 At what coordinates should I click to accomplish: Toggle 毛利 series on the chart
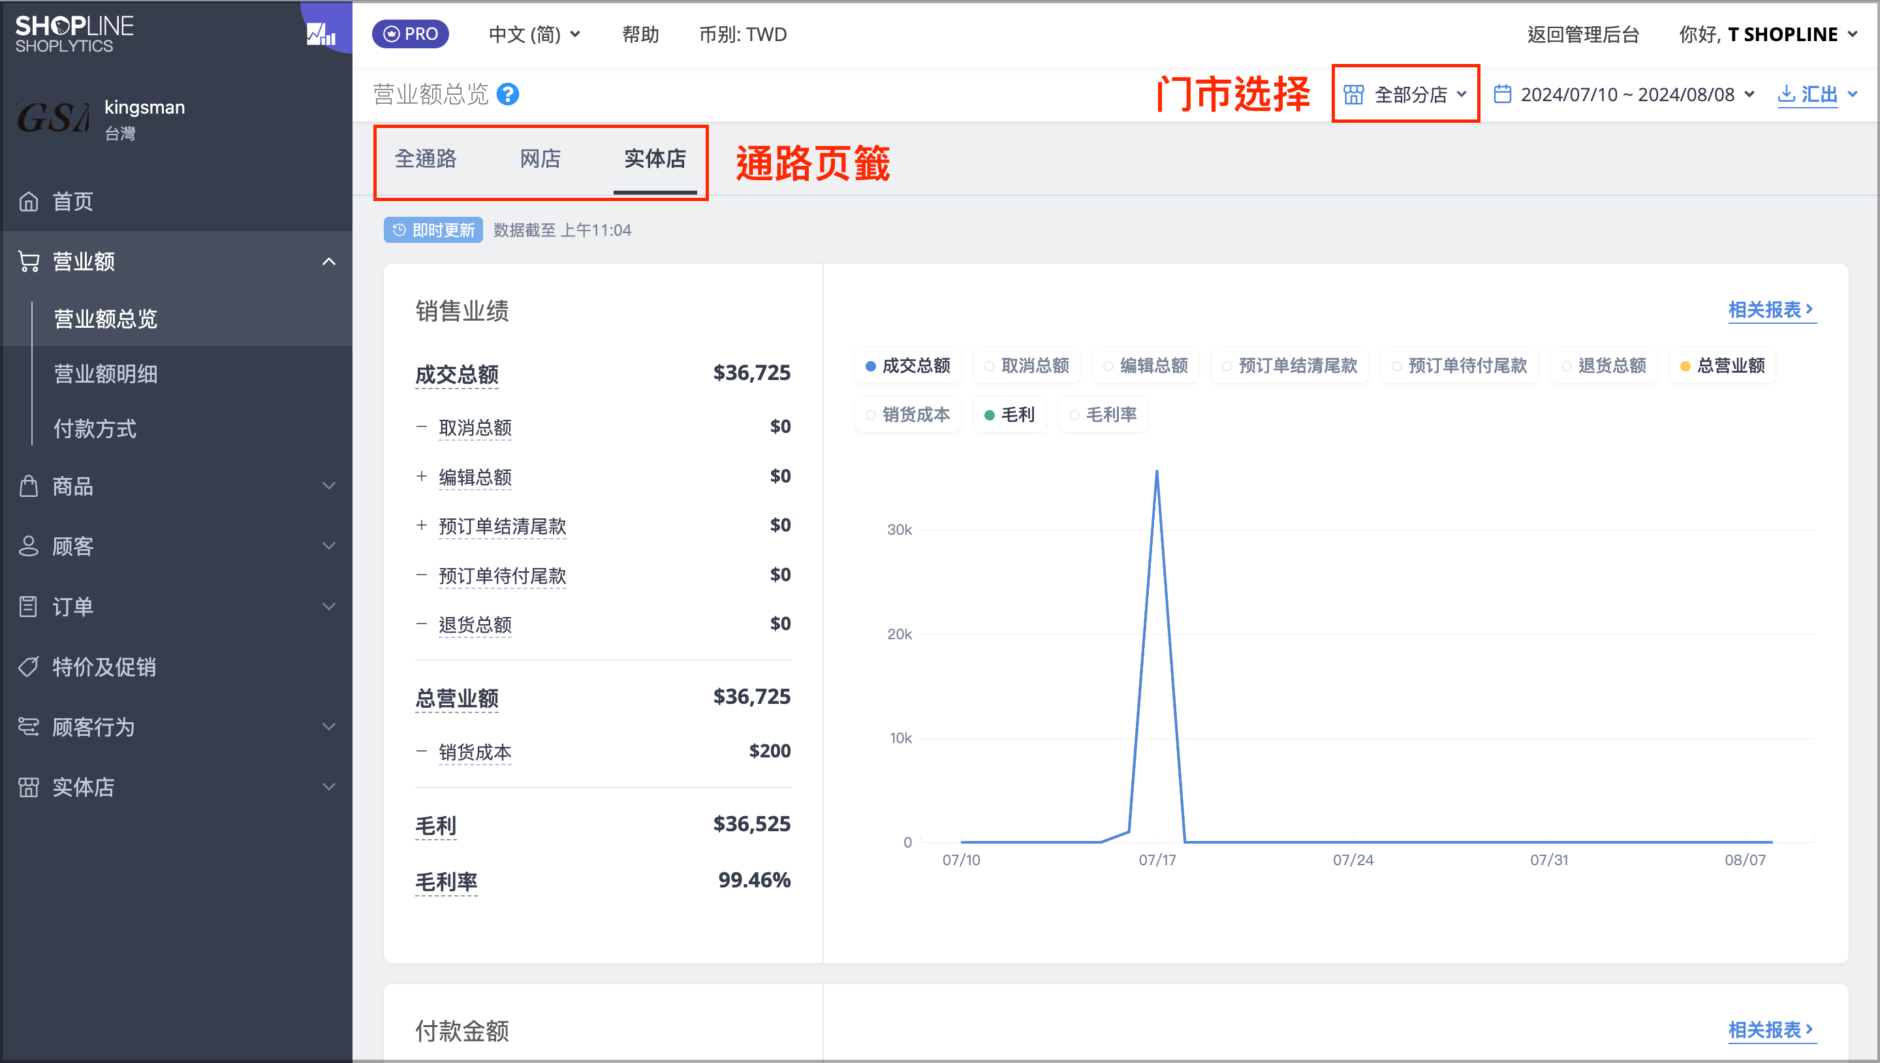coord(1009,415)
